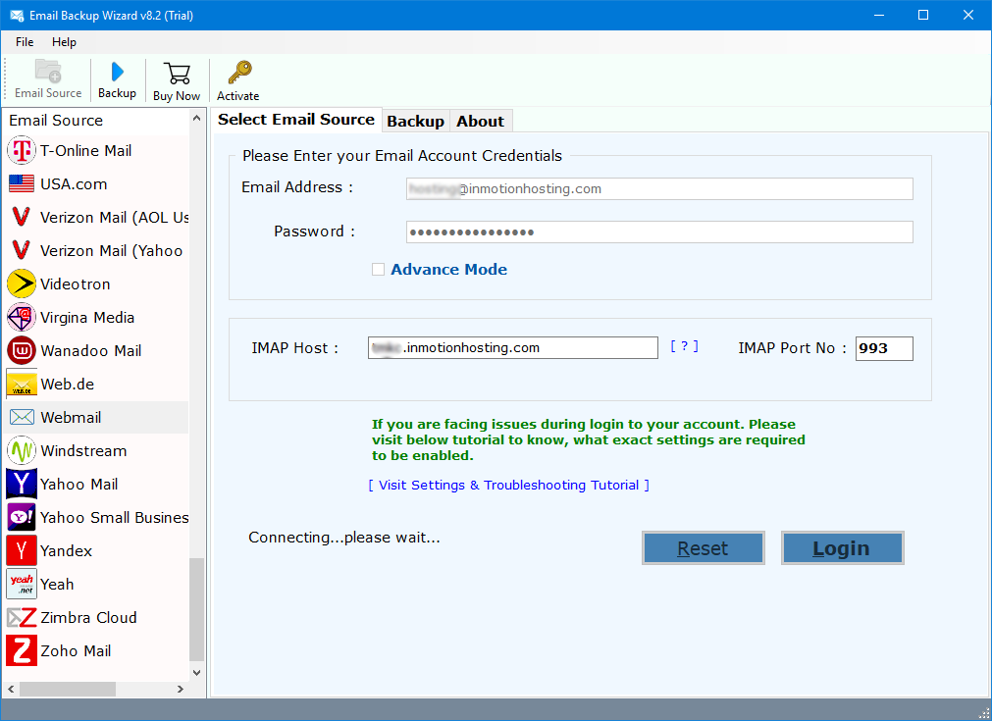Select Verizon Mail (Yahoo) icon
992x721 pixels.
(21, 250)
